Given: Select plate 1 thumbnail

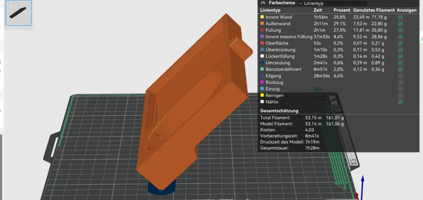Looking at the screenshot, I should (x=19, y=13).
